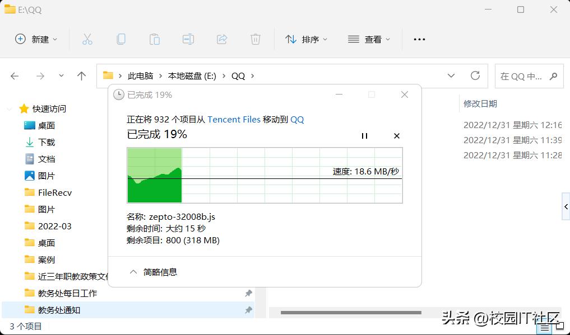Select the Copy icon in toolbar
Viewport: 570px width, 335px height.
tap(121, 39)
